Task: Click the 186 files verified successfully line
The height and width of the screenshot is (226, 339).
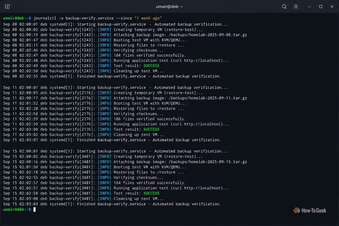Action: 95,119
